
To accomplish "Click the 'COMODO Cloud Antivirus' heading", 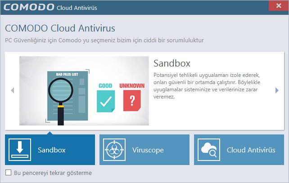I will coord(60,28).
